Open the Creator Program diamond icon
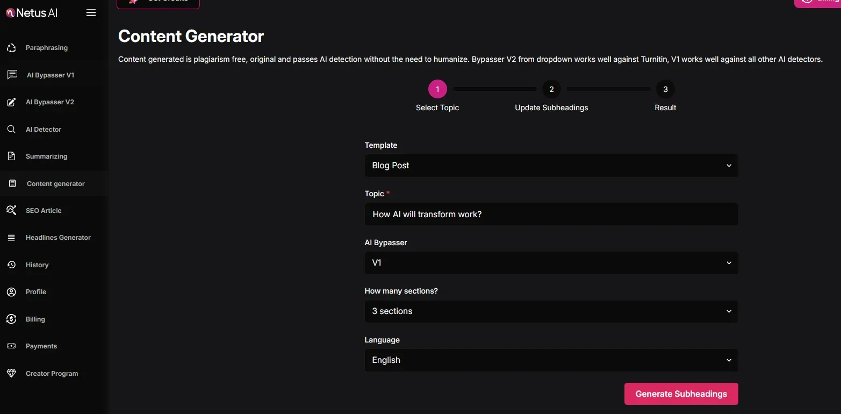The width and height of the screenshot is (841, 414). (11, 373)
